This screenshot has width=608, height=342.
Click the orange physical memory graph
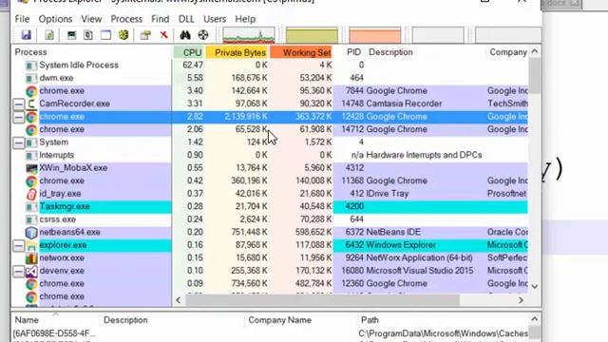point(375,35)
